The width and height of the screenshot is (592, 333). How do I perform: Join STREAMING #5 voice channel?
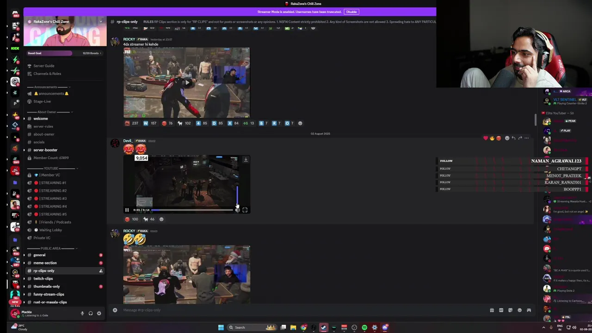[53, 214]
